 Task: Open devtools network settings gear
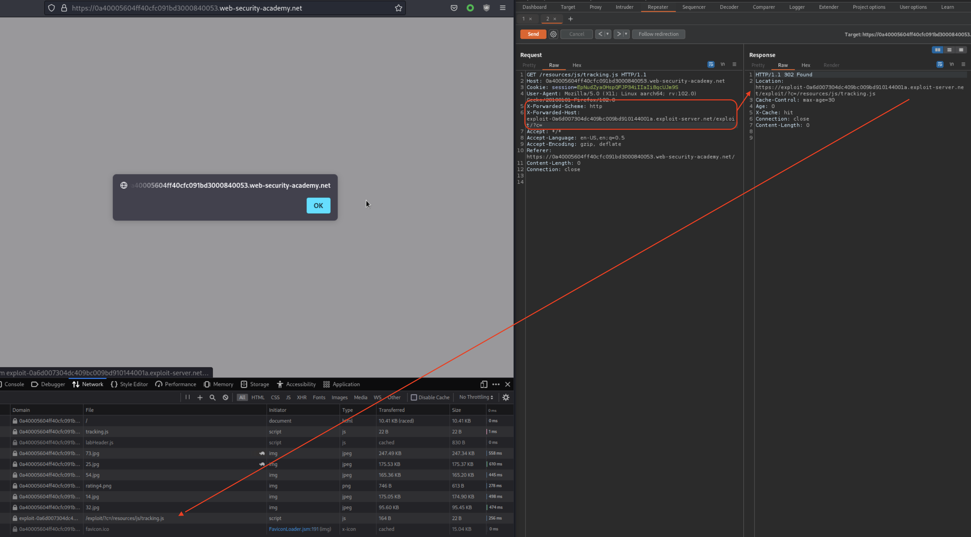coord(506,397)
